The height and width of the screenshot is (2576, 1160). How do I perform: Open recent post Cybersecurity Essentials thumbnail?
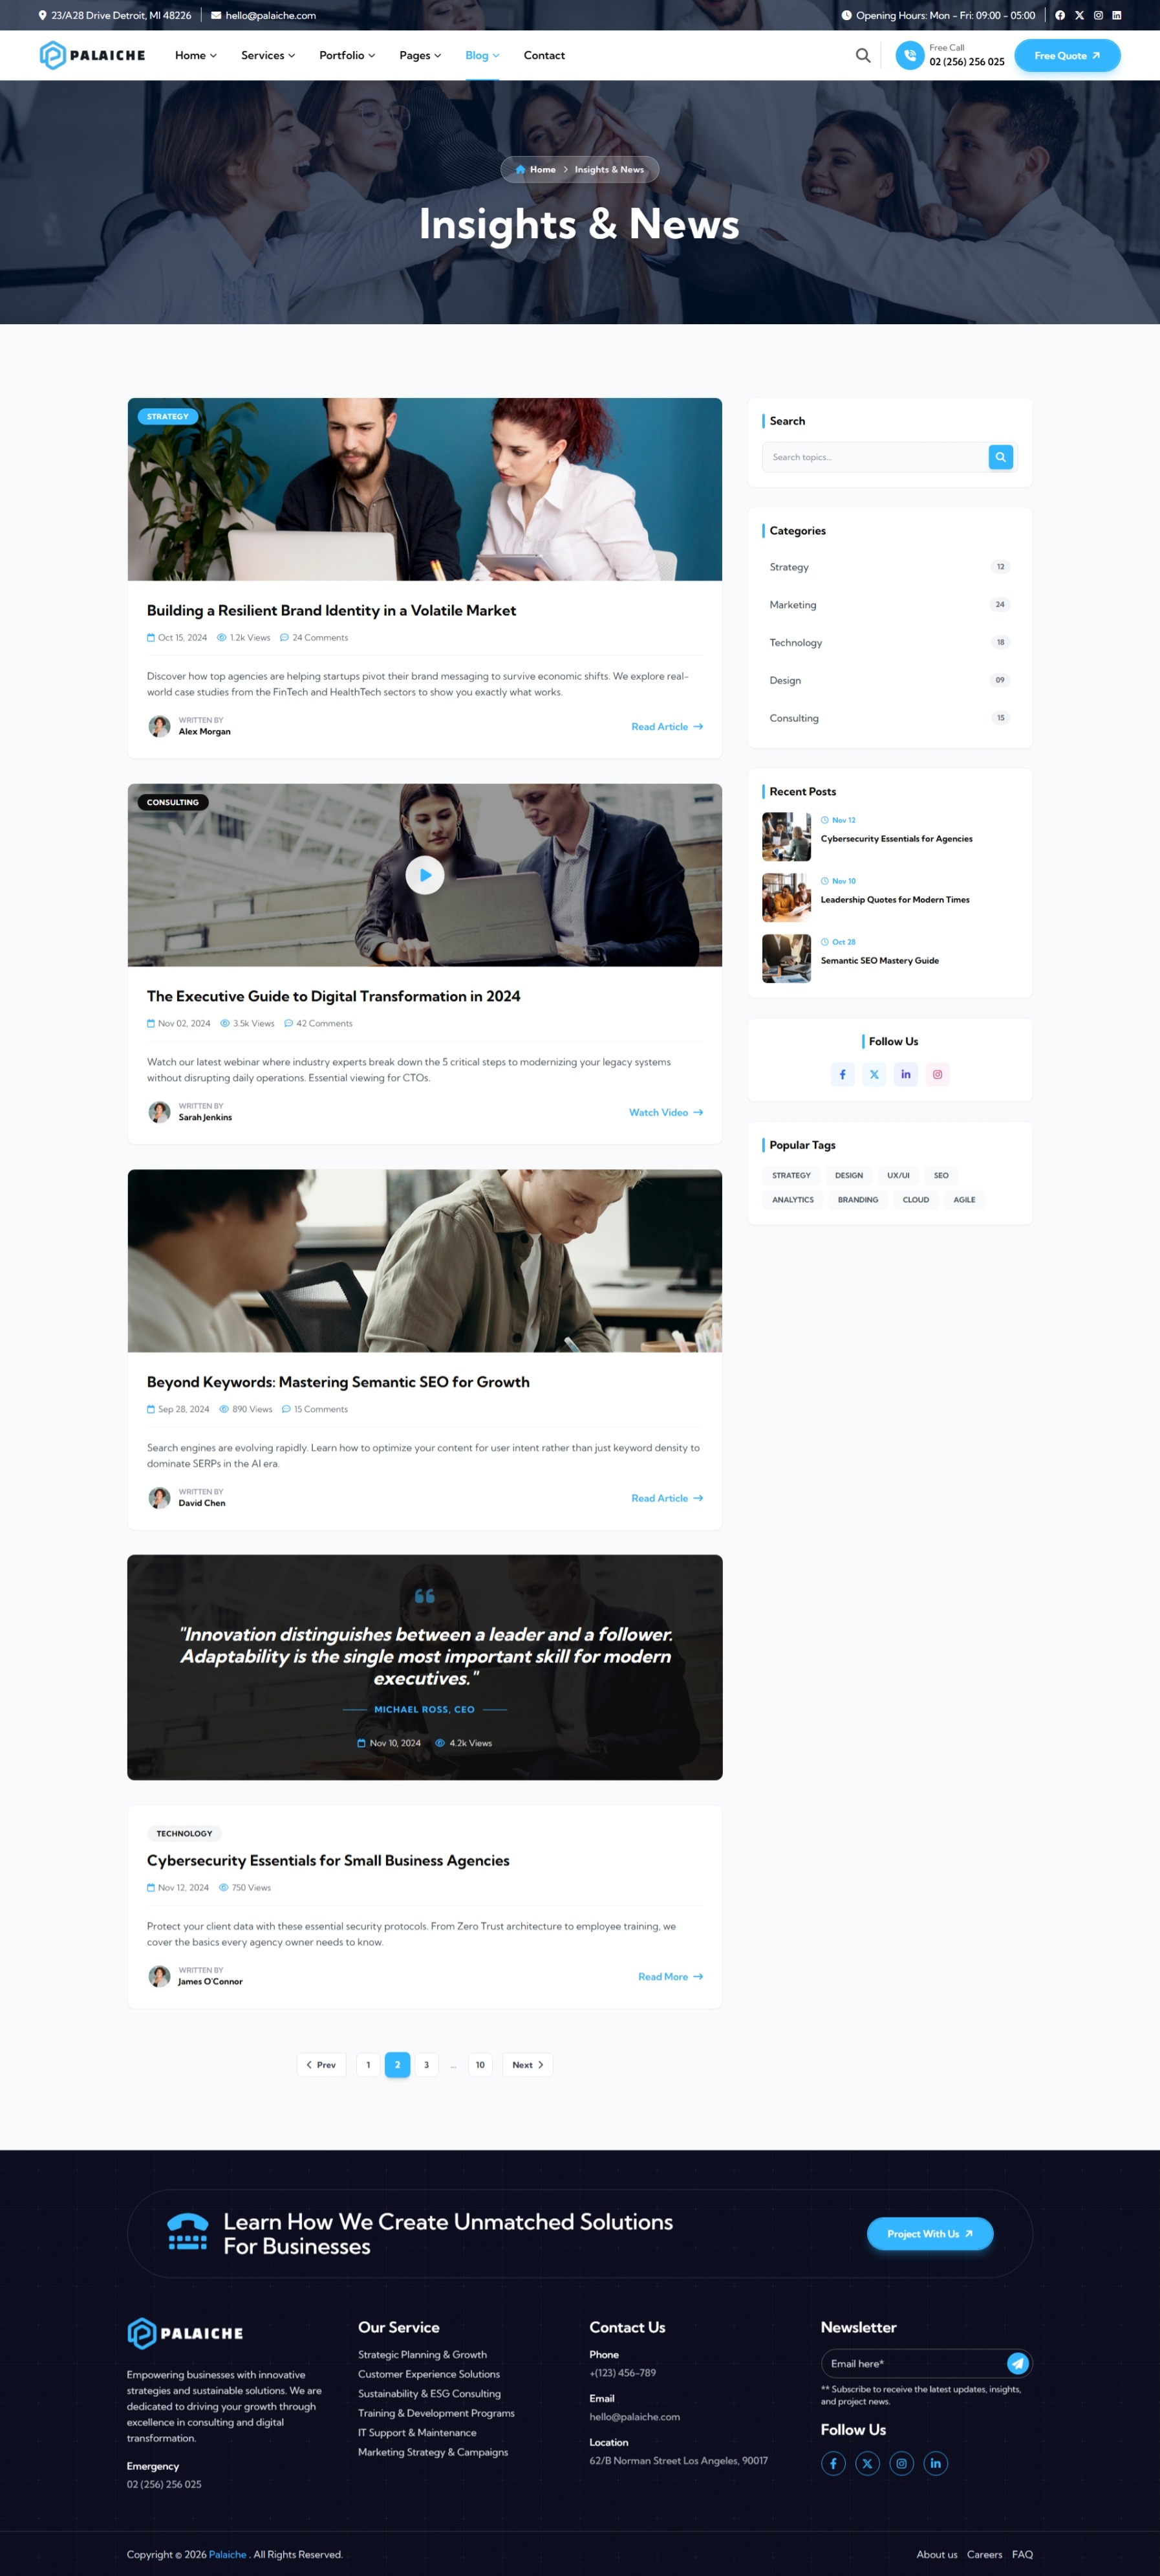(786, 837)
